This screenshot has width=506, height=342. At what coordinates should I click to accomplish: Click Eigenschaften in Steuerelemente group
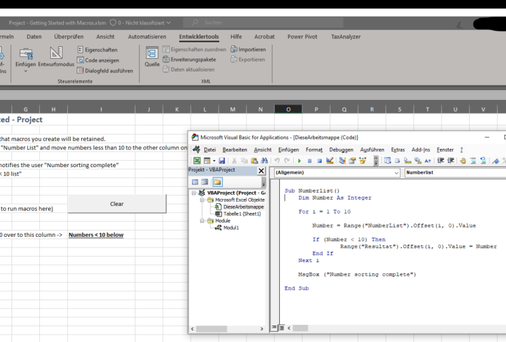point(98,49)
